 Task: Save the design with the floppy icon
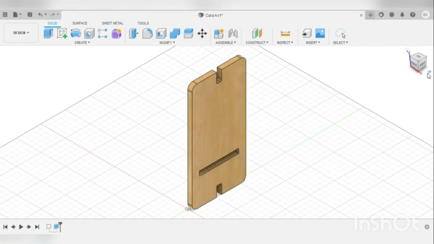pos(30,15)
